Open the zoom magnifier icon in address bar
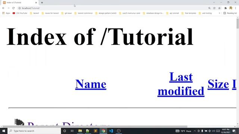 tap(209, 8)
